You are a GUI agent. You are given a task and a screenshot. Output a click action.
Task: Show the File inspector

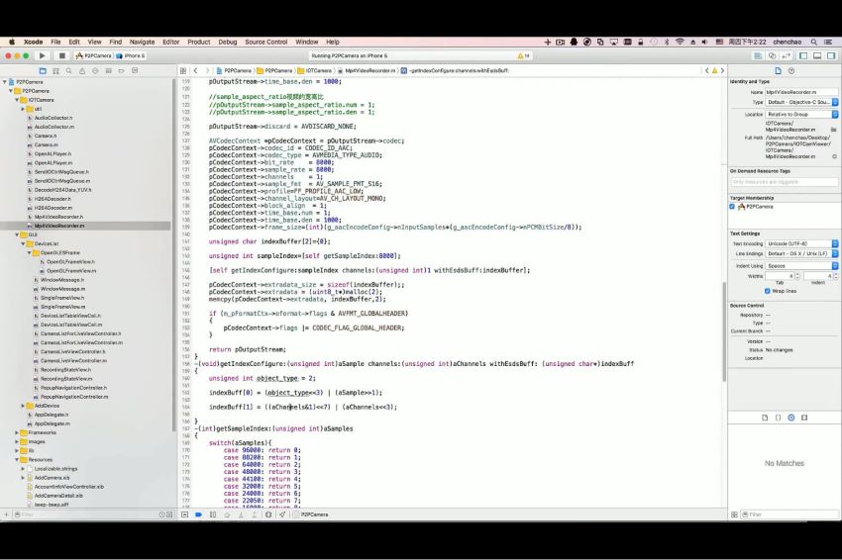tap(778, 71)
